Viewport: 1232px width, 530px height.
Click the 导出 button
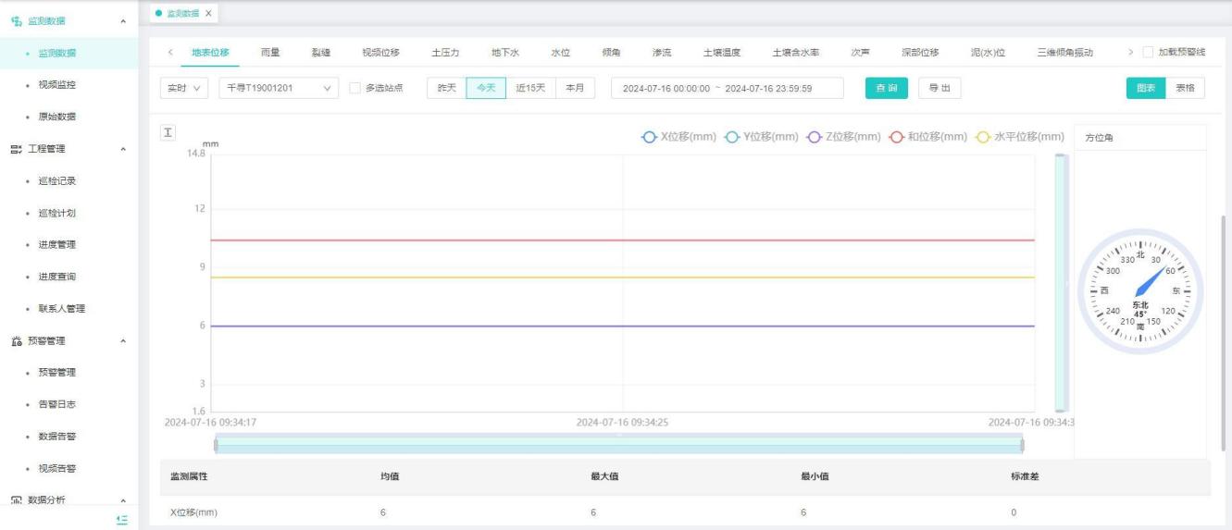point(939,89)
